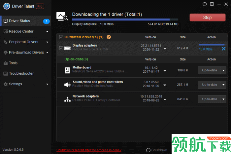Click the Network adapters icon
The height and width of the screenshot is (154, 231).
[67, 99]
